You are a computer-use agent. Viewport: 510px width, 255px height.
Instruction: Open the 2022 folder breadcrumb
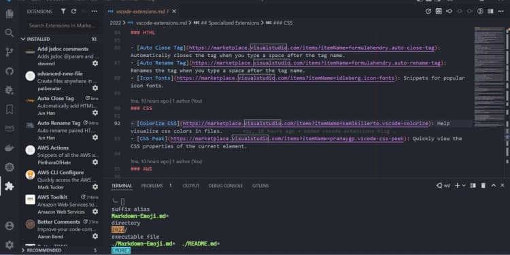pos(115,23)
